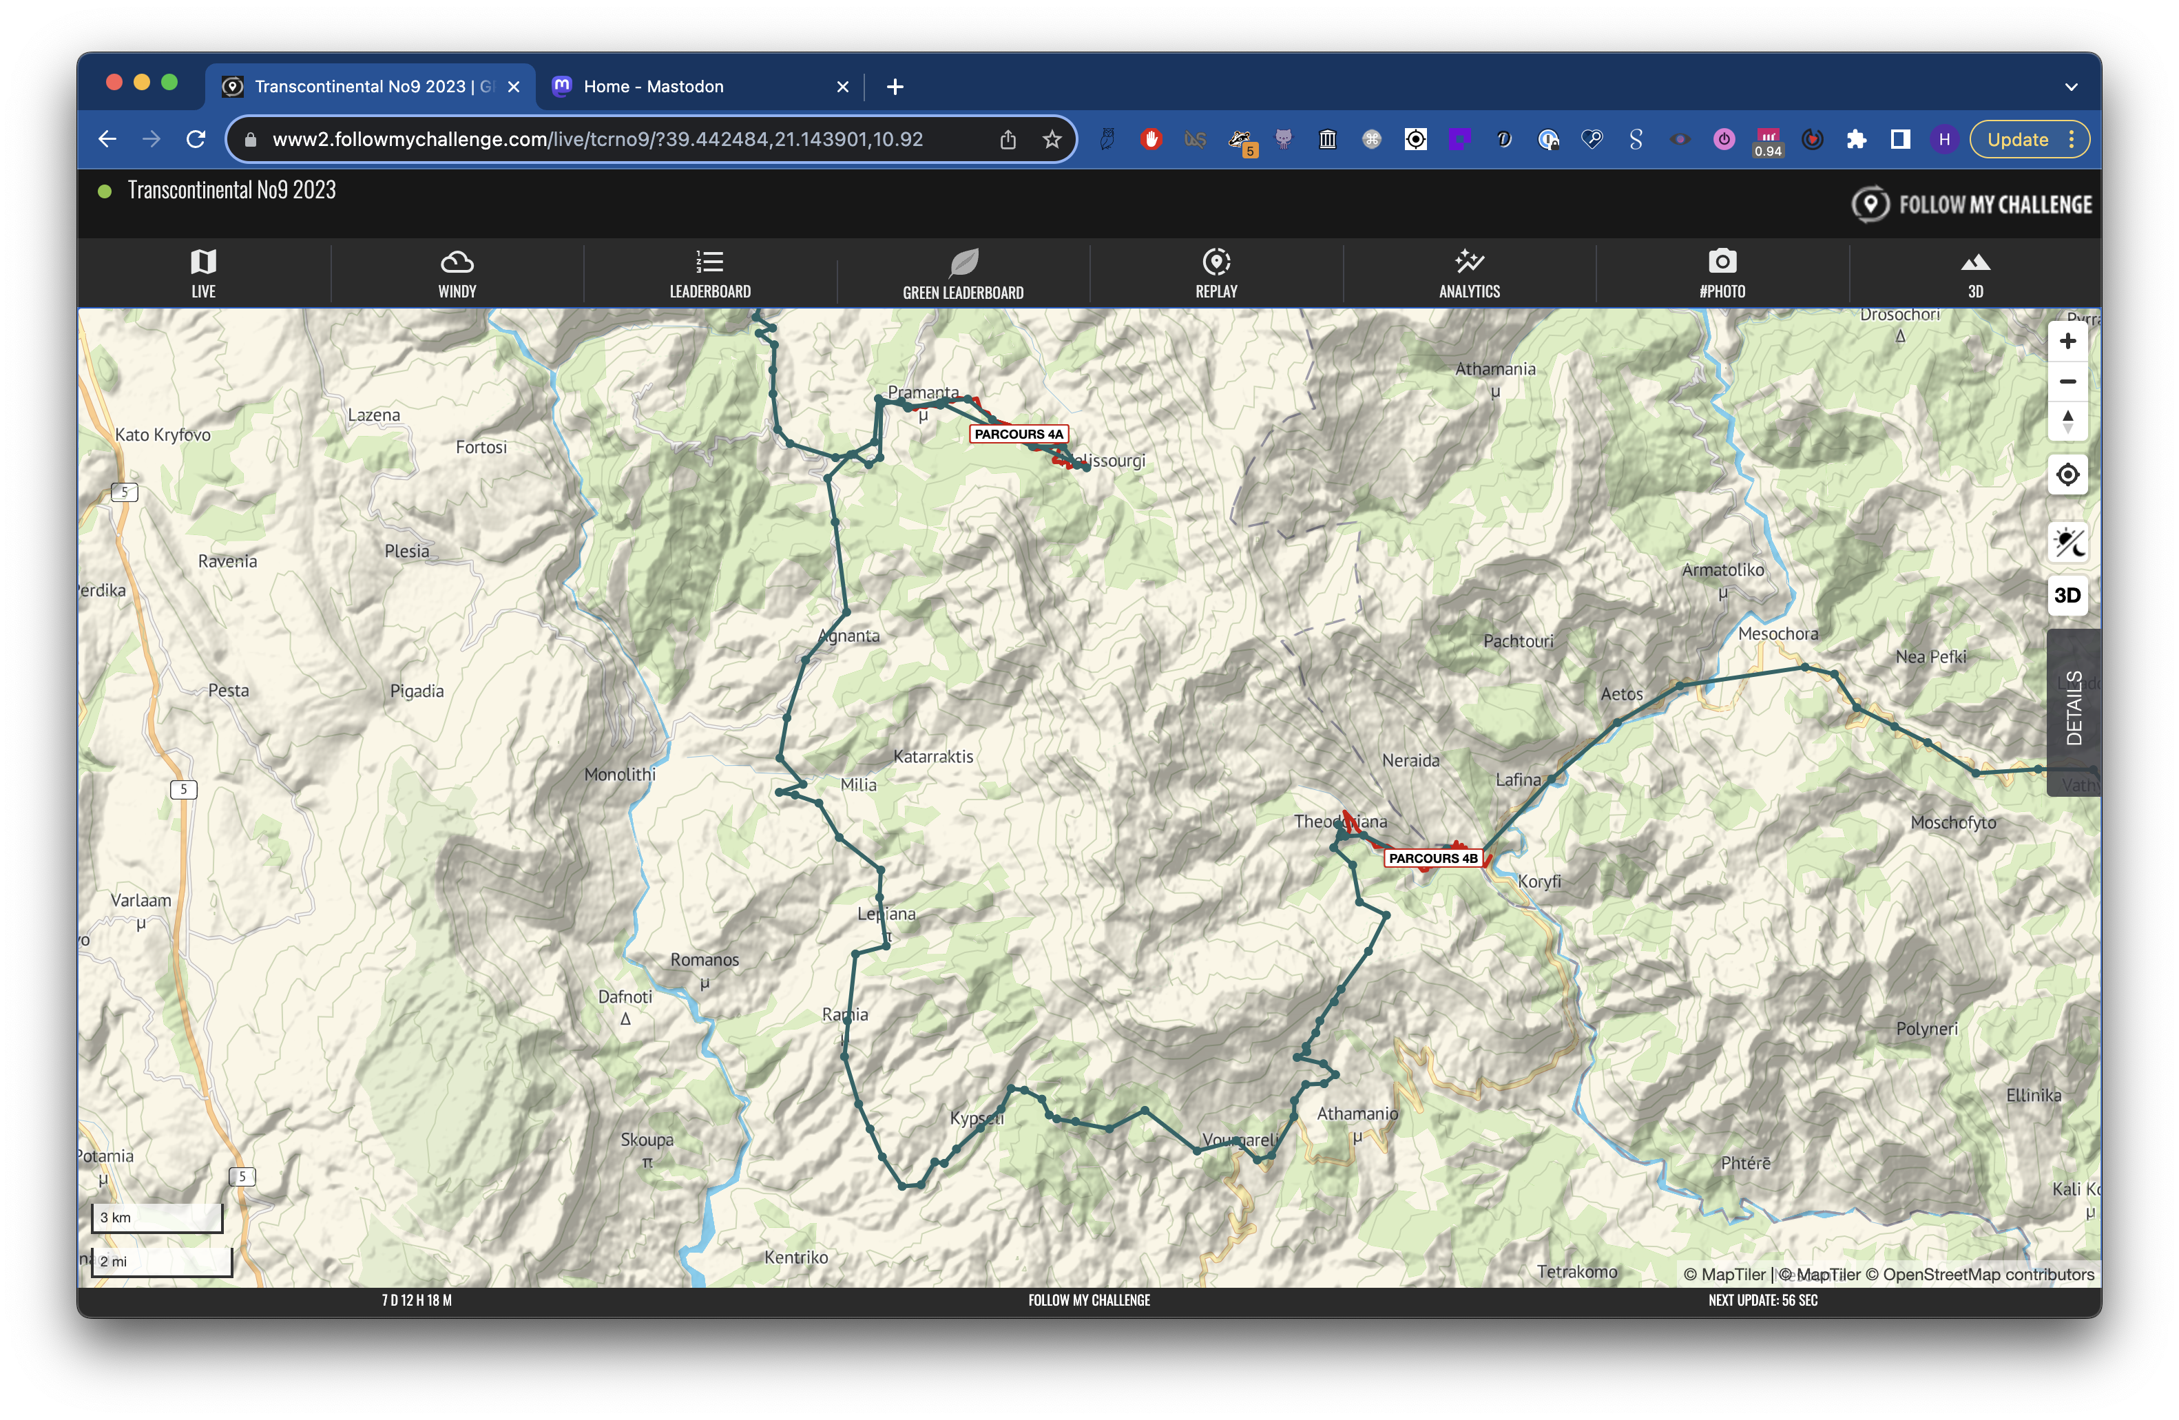Expand the tab search dropdown
The width and height of the screenshot is (2179, 1420).
[2071, 87]
